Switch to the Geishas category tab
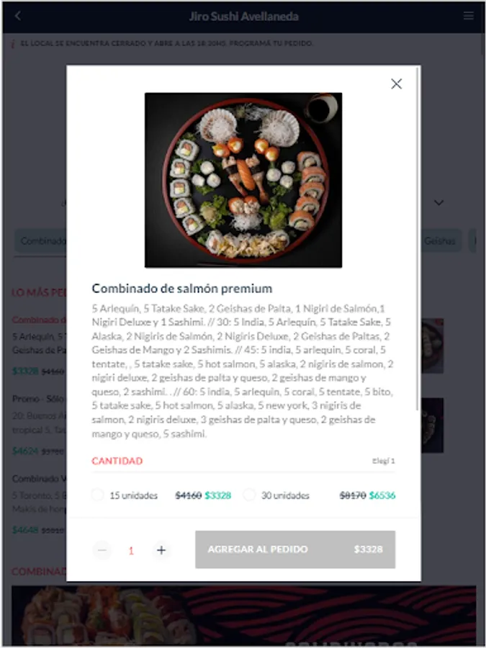 (x=441, y=240)
